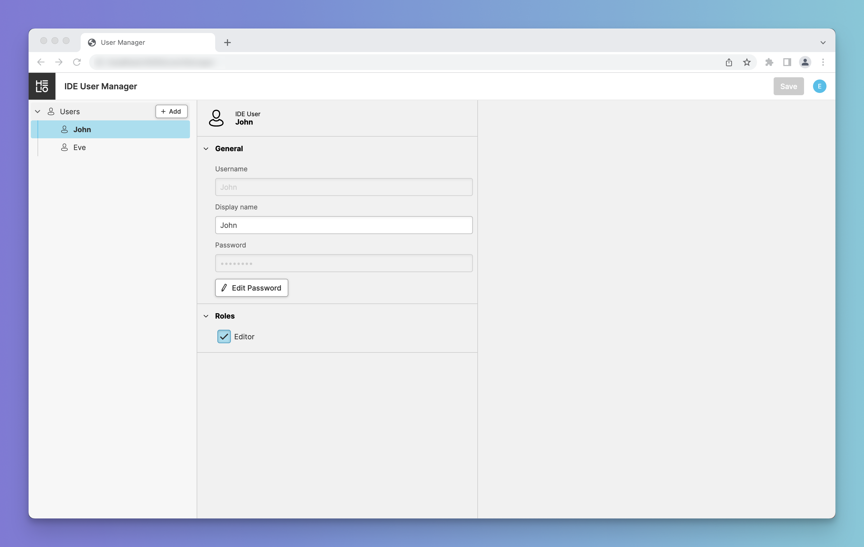This screenshot has height=547, width=864.
Task: Click the Display name input field
Action: coord(343,225)
